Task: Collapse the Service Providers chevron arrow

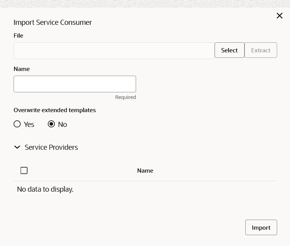Action: click(17, 147)
